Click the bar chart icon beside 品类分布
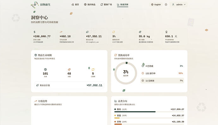Viewport: 218px width, 125px height. point(116,101)
